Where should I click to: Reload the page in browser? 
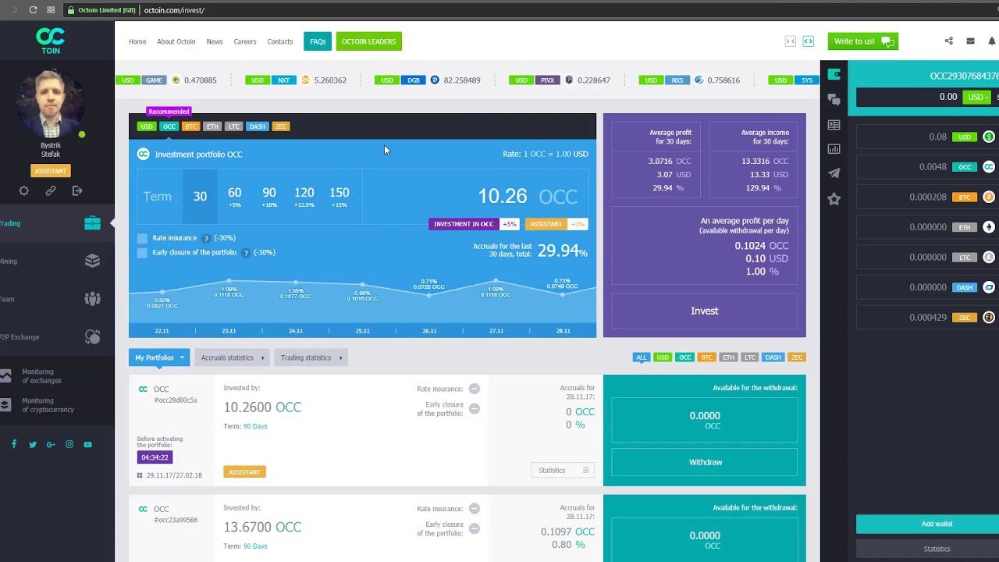(33, 10)
